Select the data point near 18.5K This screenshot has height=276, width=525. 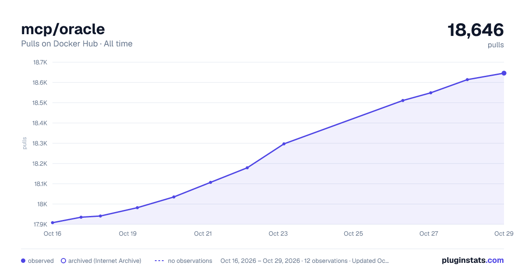pos(403,101)
